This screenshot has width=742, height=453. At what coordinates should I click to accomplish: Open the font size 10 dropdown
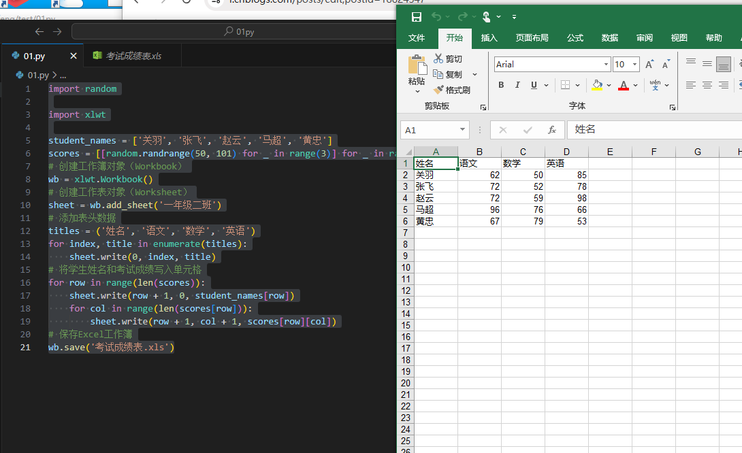pos(634,65)
